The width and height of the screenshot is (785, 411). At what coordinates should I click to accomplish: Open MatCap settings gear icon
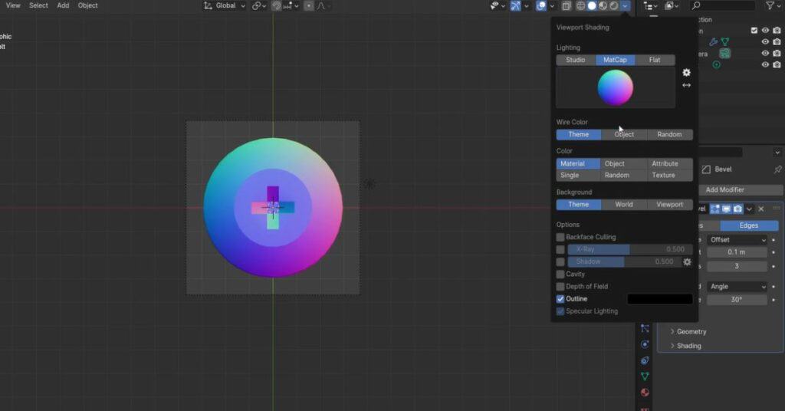686,73
